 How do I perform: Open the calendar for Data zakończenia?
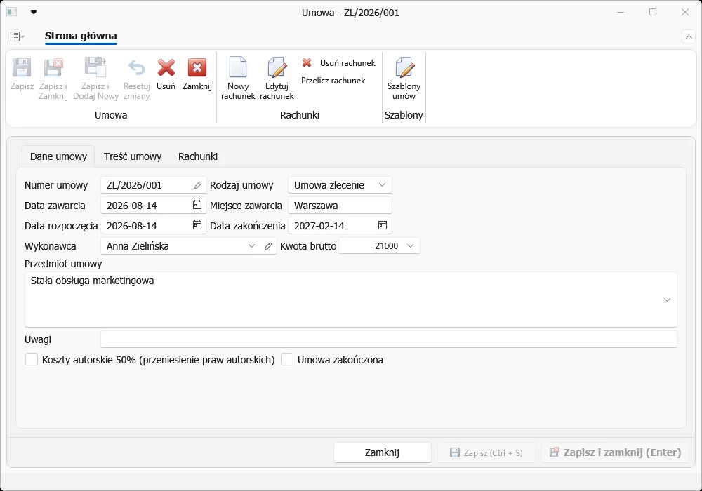click(x=383, y=225)
